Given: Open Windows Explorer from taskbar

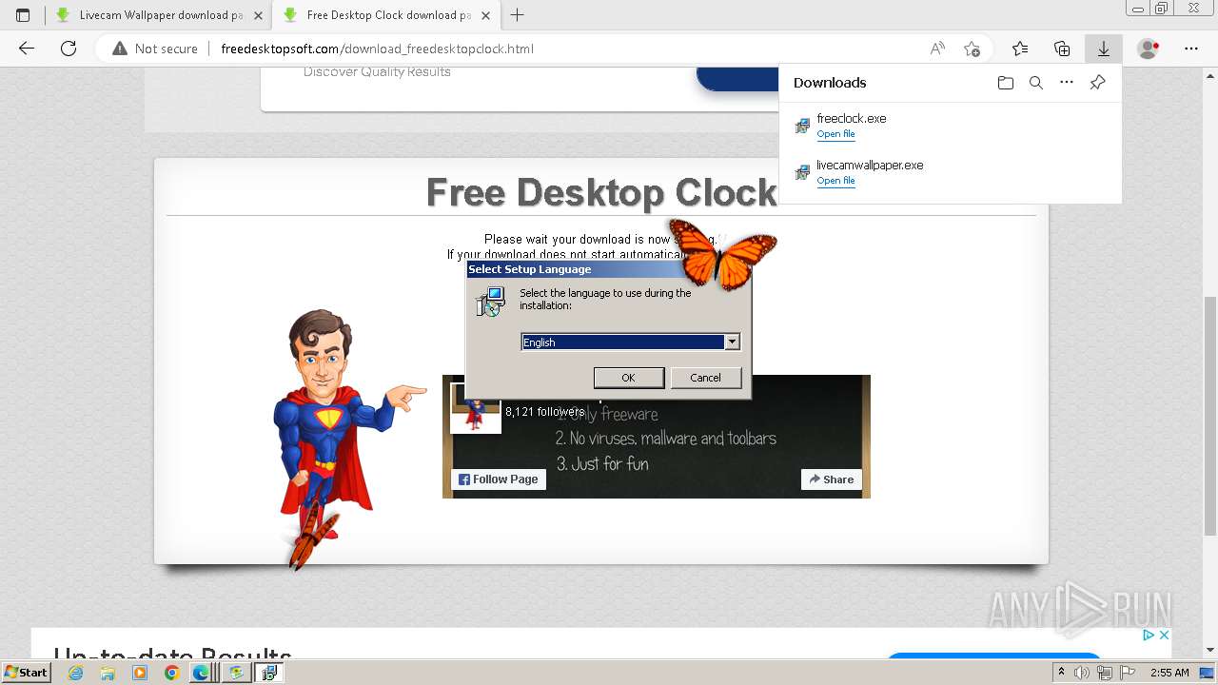Looking at the screenshot, I should point(108,673).
